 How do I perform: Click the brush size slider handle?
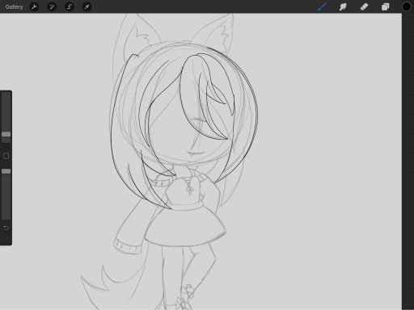[6, 134]
